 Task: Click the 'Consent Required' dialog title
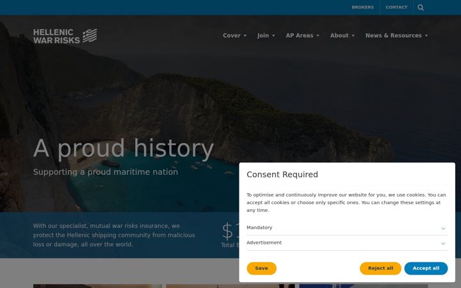tap(282, 175)
